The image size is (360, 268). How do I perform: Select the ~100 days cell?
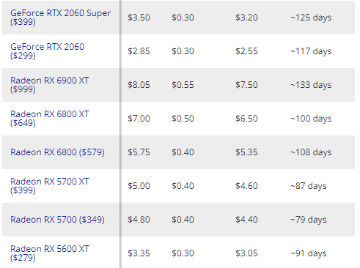click(x=311, y=119)
